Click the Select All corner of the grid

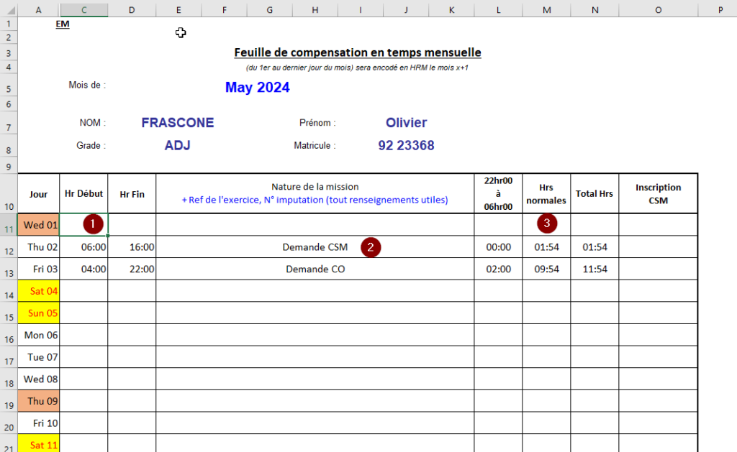pyautogui.click(x=8, y=9)
